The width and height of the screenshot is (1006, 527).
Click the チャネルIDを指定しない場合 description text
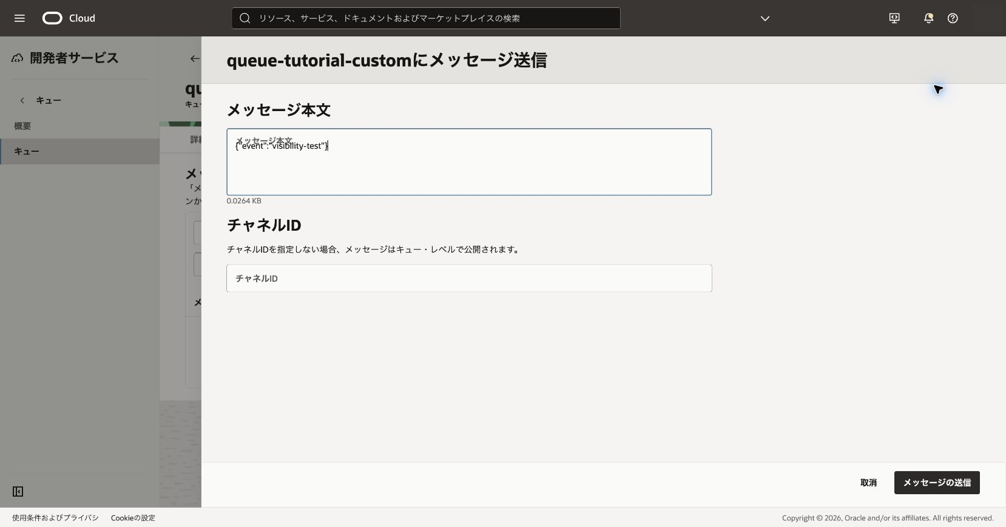(374, 250)
